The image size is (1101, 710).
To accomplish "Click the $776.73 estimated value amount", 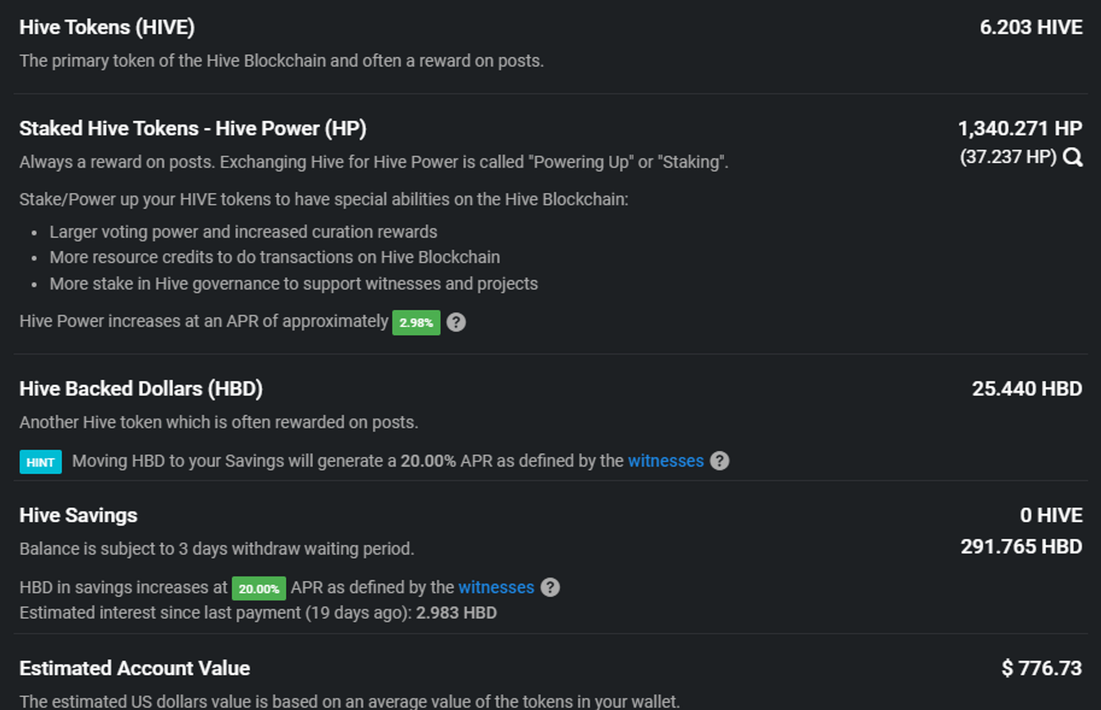I will 1042,668.
